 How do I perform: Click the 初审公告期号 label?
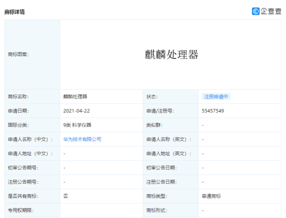[23, 168]
